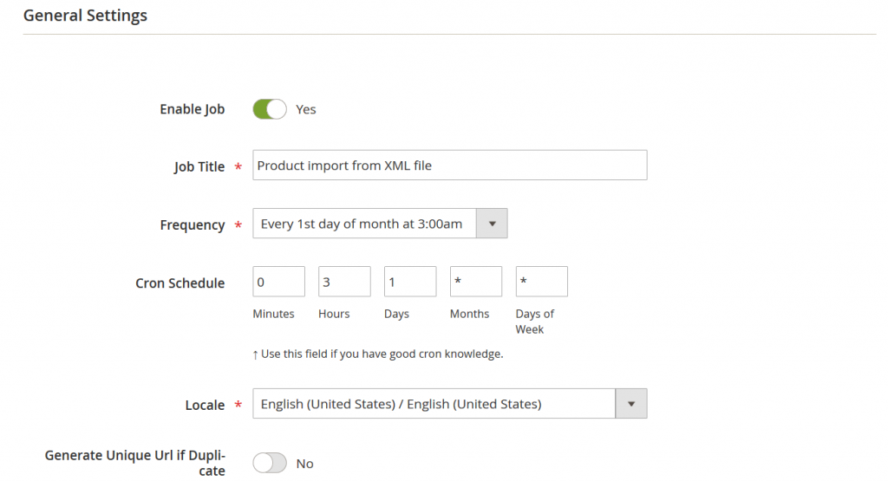Focus the cron Minutes field
Screen dimensions: 888x481
pos(278,282)
